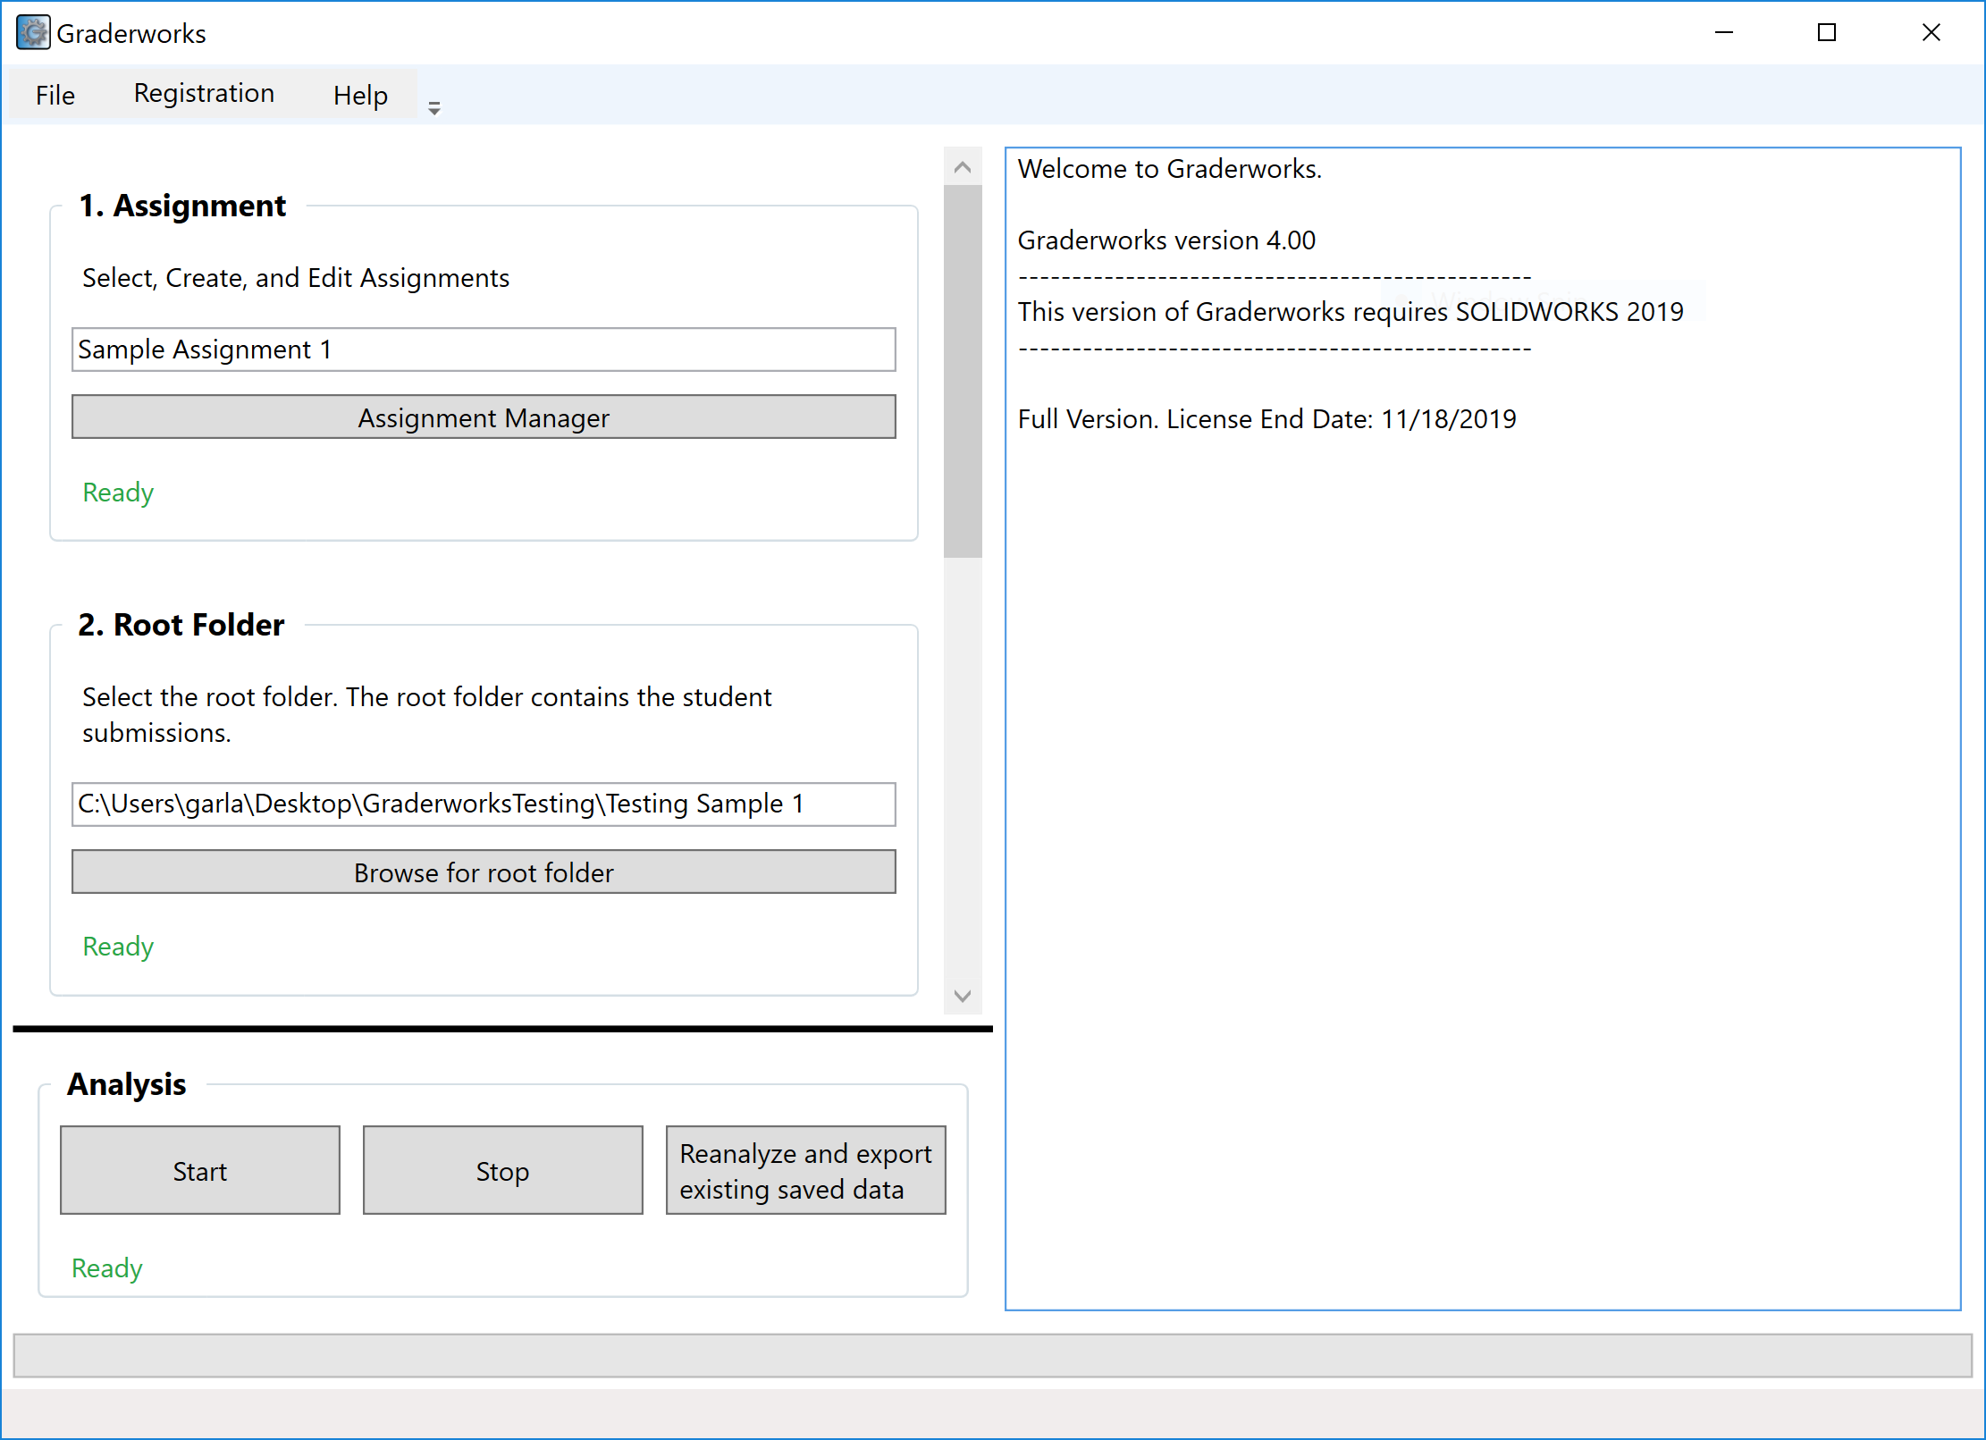Click the green Ready status under Root Folder
The width and height of the screenshot is (1986, 1440).
[x=118, y=947]
